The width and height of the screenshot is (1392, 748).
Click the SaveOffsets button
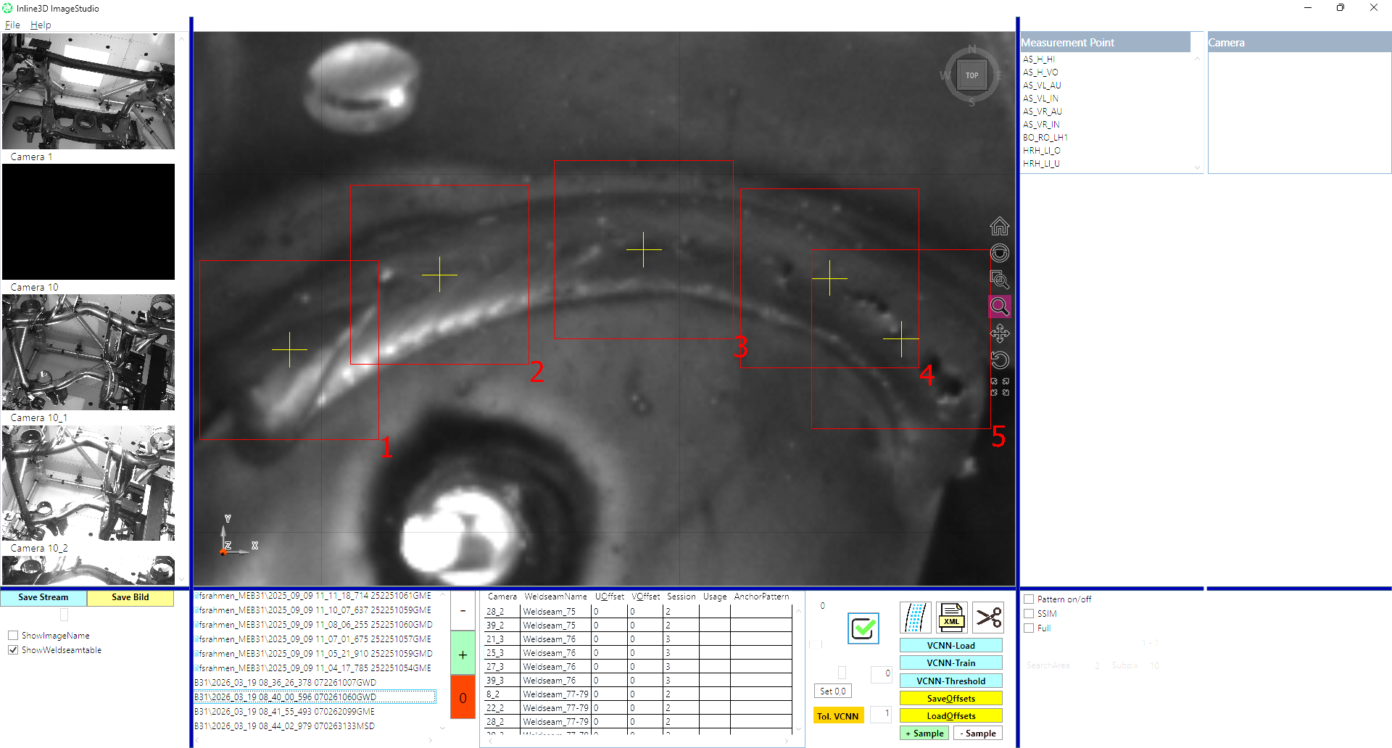coord(950,699)
